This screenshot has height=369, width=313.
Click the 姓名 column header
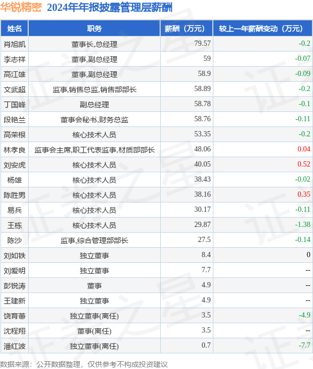click(15, 29)
